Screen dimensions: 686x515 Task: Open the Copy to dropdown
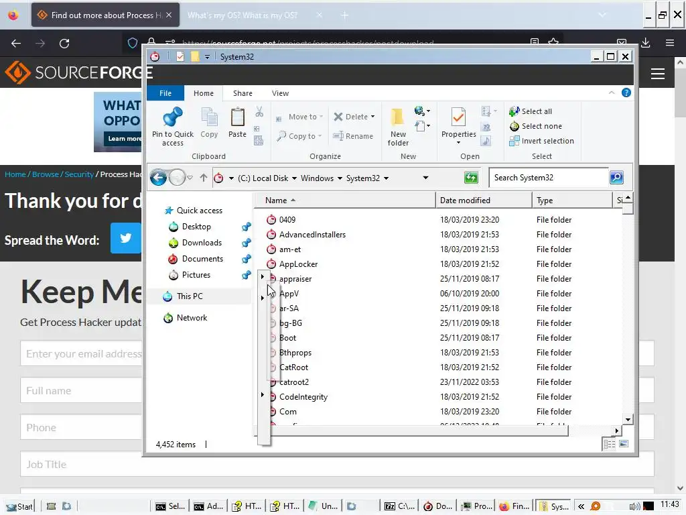[299, 136]
